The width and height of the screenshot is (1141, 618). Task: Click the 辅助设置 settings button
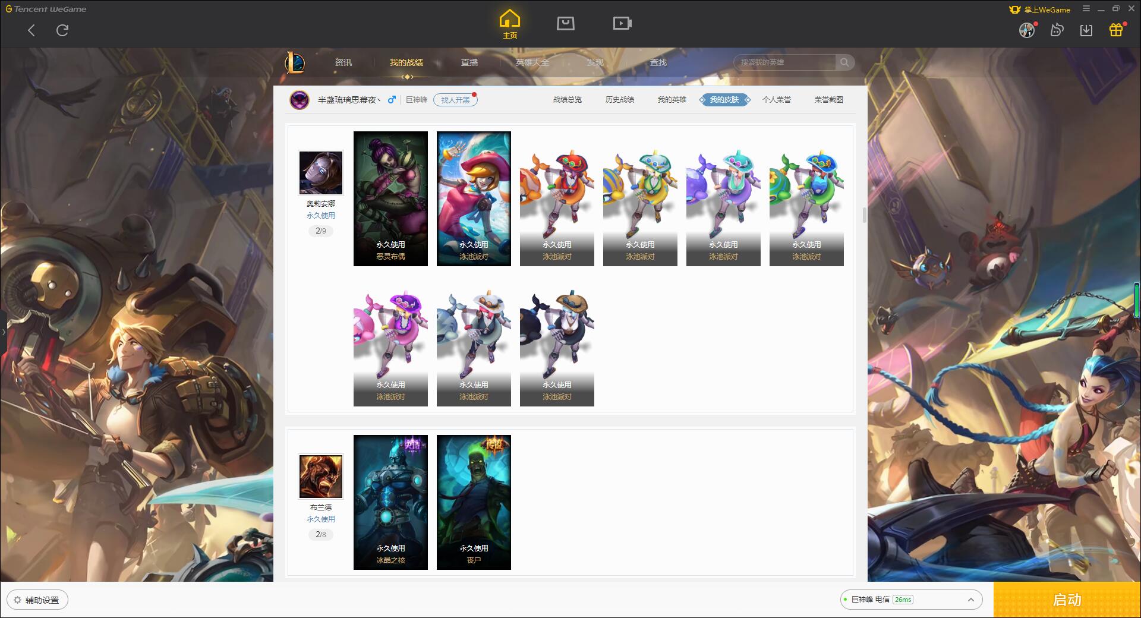click(37, 600)
